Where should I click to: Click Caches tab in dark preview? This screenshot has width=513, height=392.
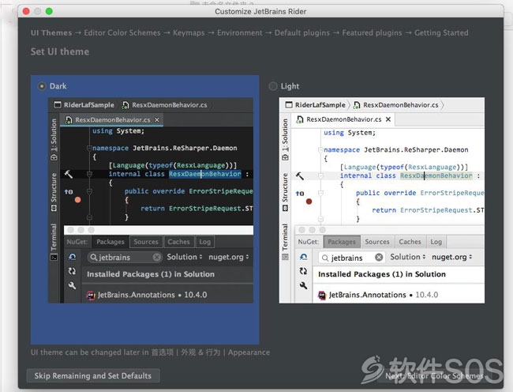178,242
